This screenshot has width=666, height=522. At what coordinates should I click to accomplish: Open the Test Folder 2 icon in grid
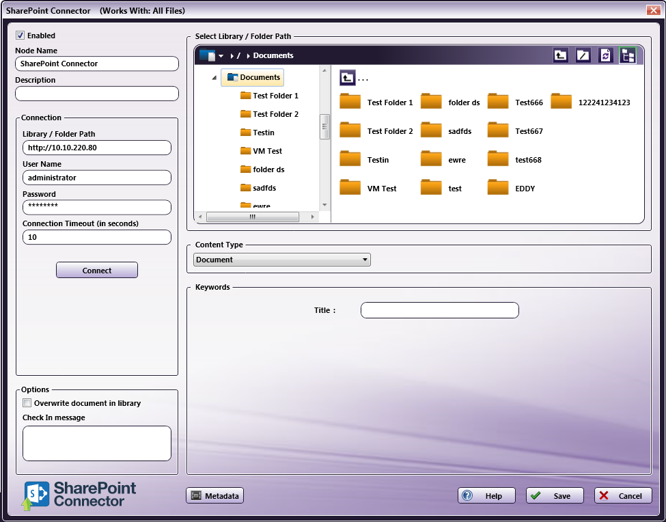click(x=350, y=130)
